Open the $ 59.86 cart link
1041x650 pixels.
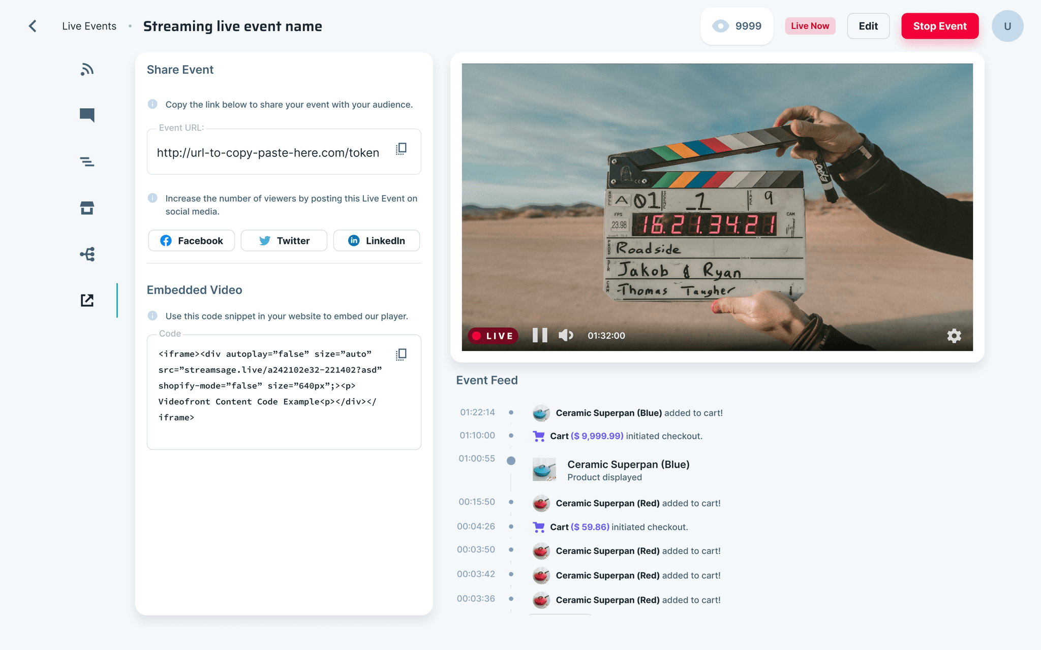(590, 527)
